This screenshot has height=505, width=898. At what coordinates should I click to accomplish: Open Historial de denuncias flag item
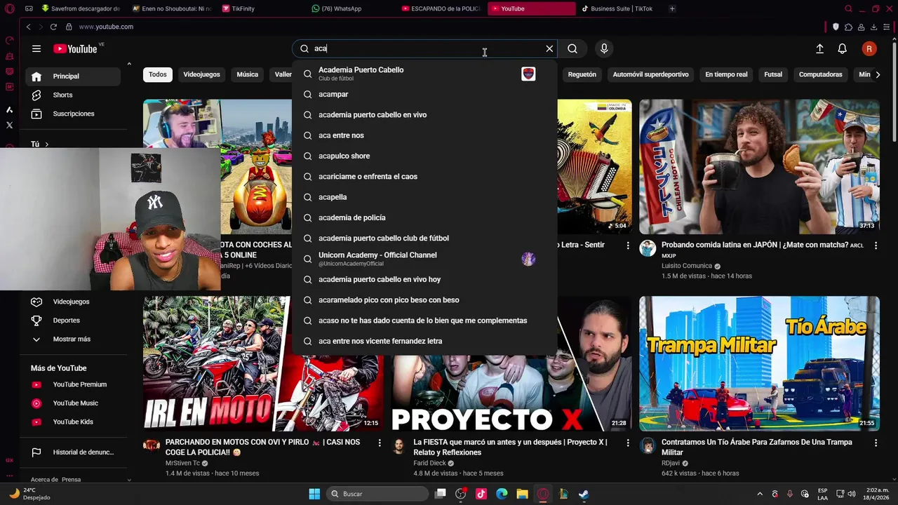click(73, 452)
